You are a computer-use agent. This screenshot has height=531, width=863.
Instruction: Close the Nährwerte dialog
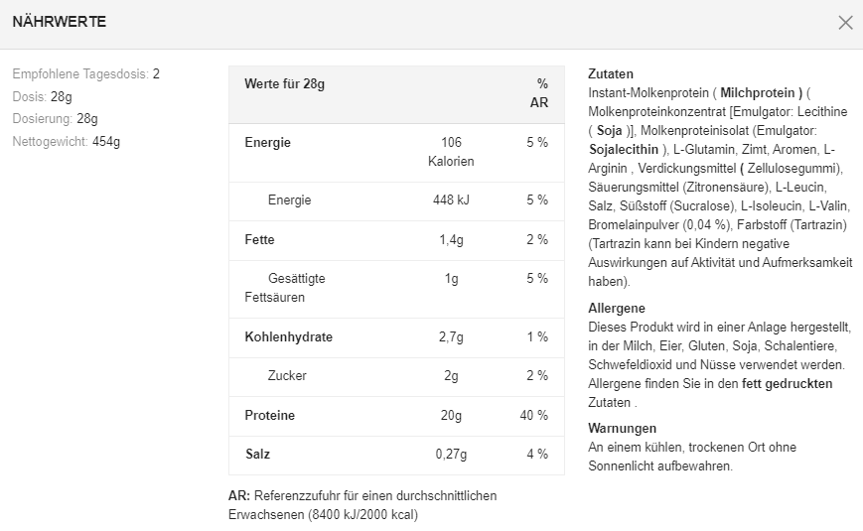[845, 23]
